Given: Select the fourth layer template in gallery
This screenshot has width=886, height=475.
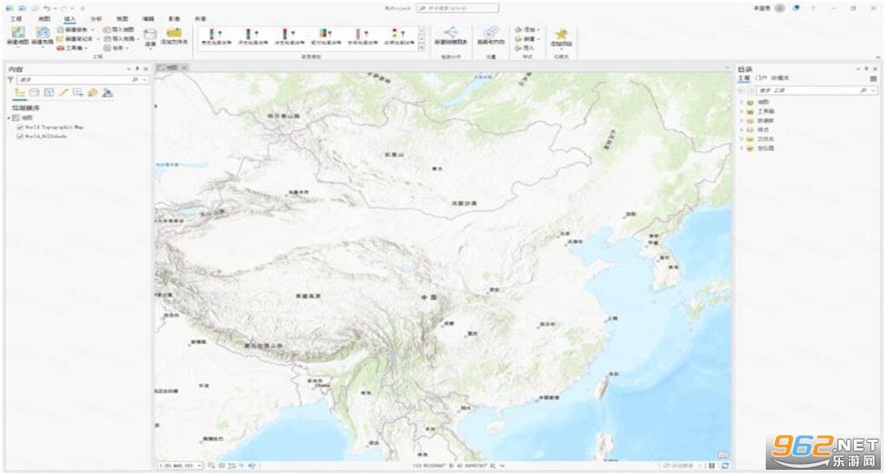Looking at the screenshot, I should (326, 36).
